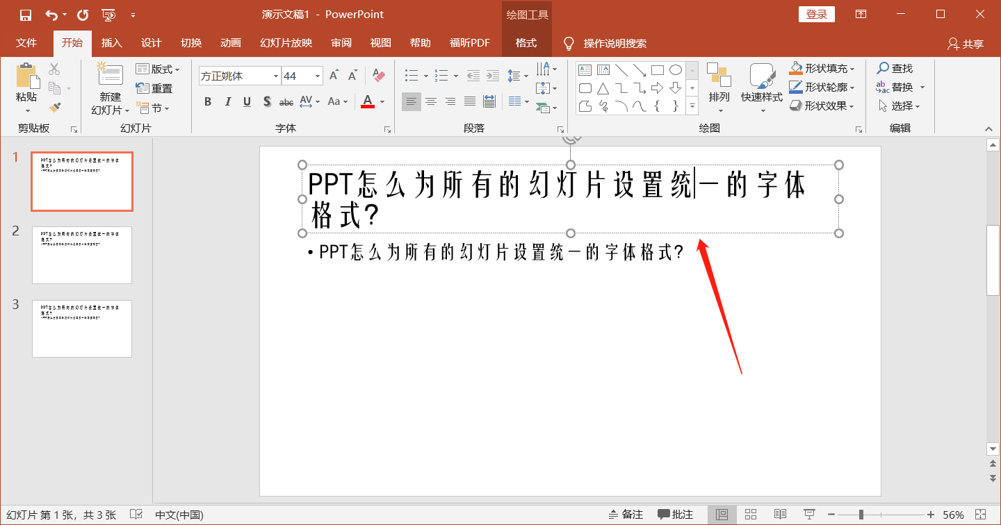The height and width of the screenshot is (525, 1001).
Task: Insert a text box shape
Action: 585,70
